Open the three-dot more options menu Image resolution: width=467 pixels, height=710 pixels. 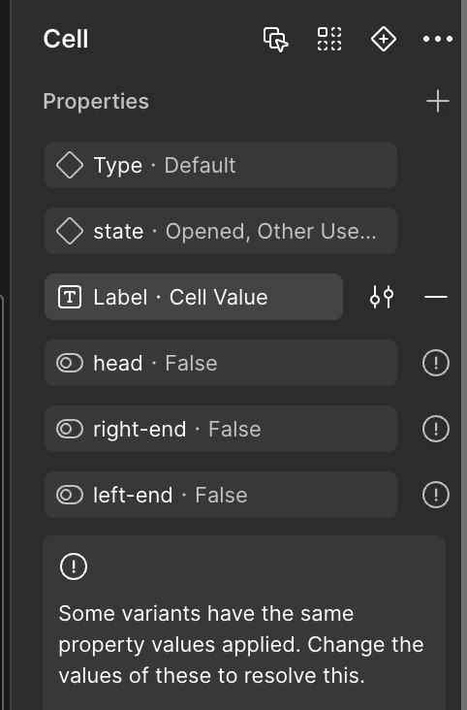pos(438,40)
